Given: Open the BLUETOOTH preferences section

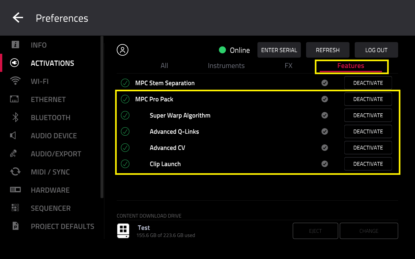Looking at the screenshot, I should point(51,118).
